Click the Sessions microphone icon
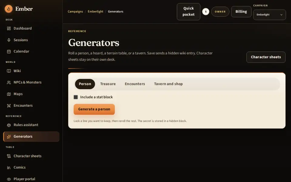 9,40
